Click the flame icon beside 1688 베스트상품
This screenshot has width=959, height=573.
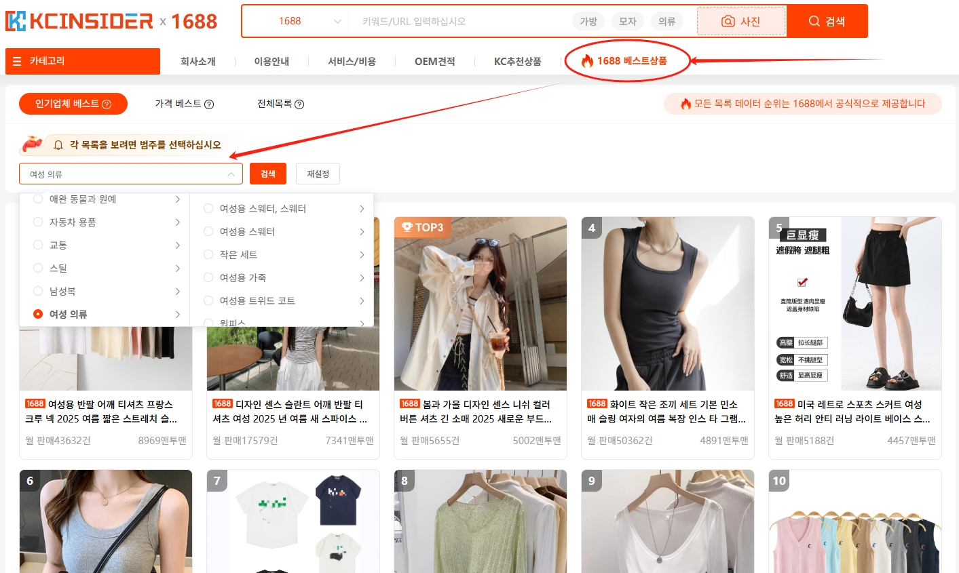[x=587, y=61]
